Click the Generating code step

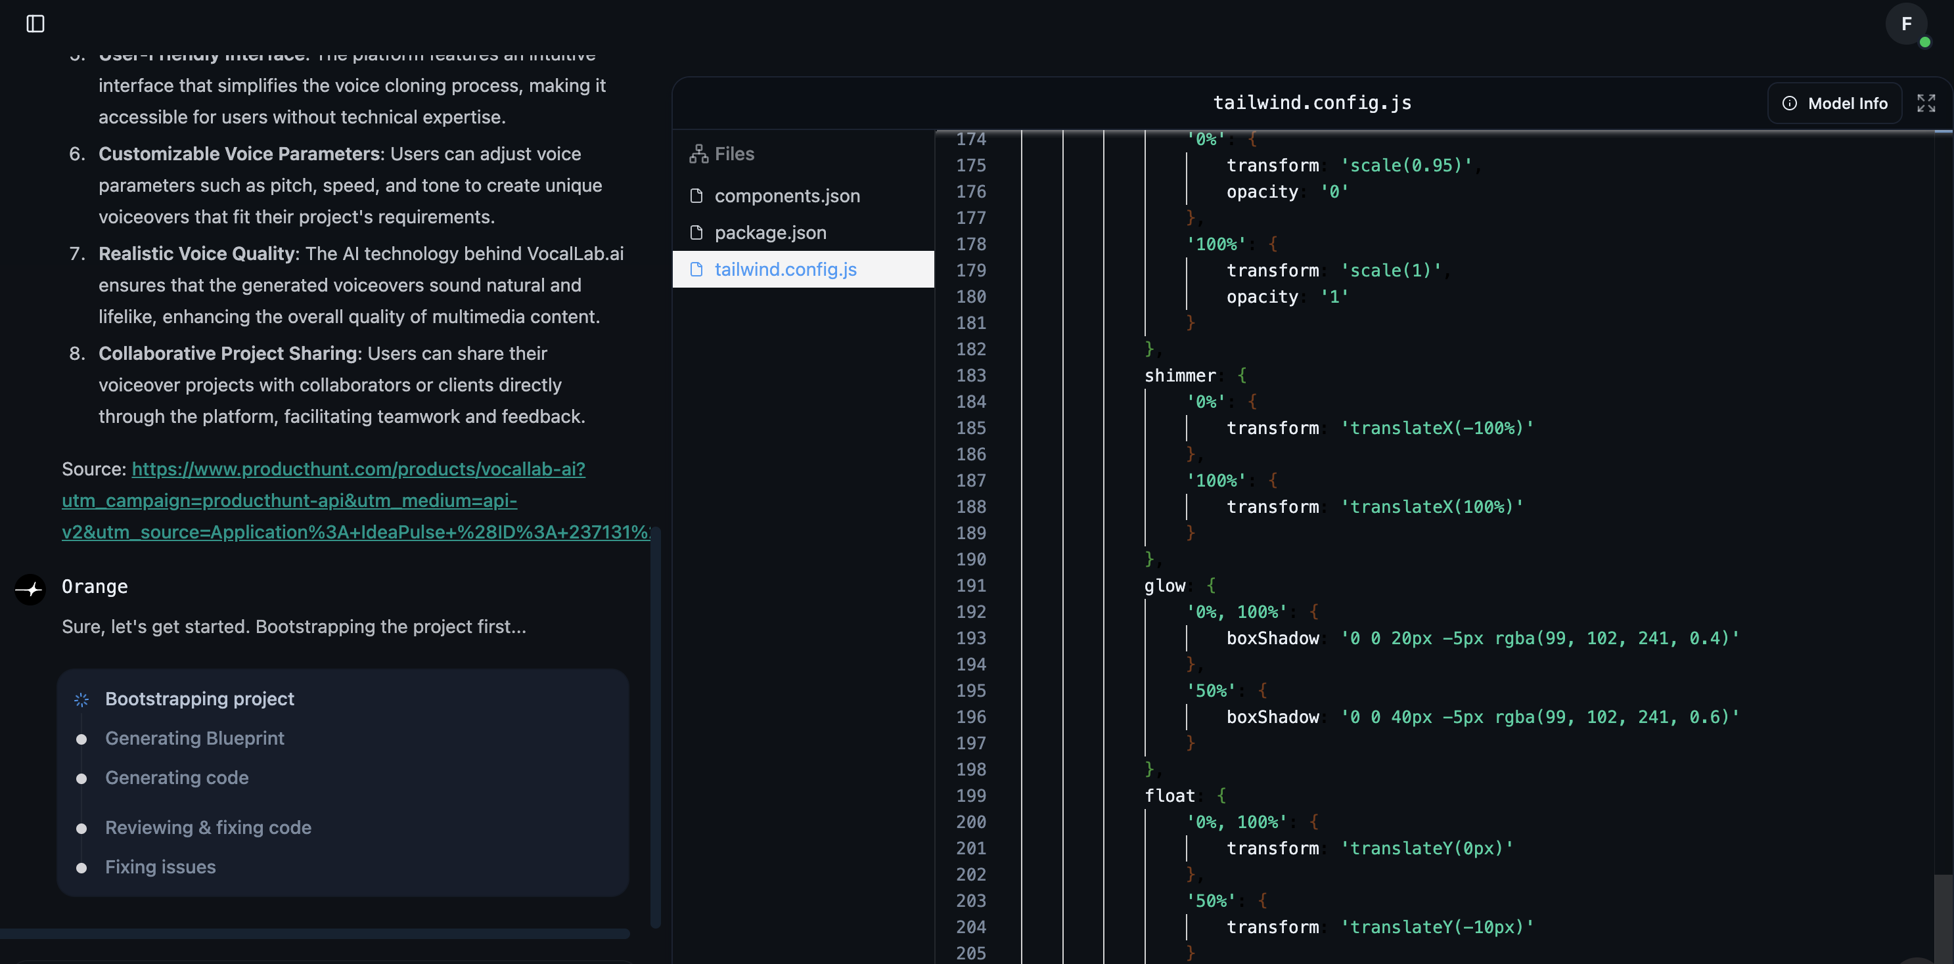(x=177, y=778)
